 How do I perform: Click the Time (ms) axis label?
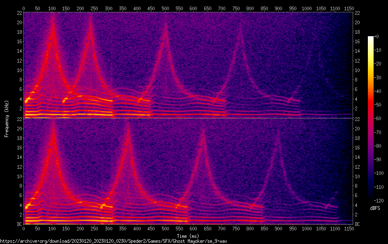click(x=188, y=236)
